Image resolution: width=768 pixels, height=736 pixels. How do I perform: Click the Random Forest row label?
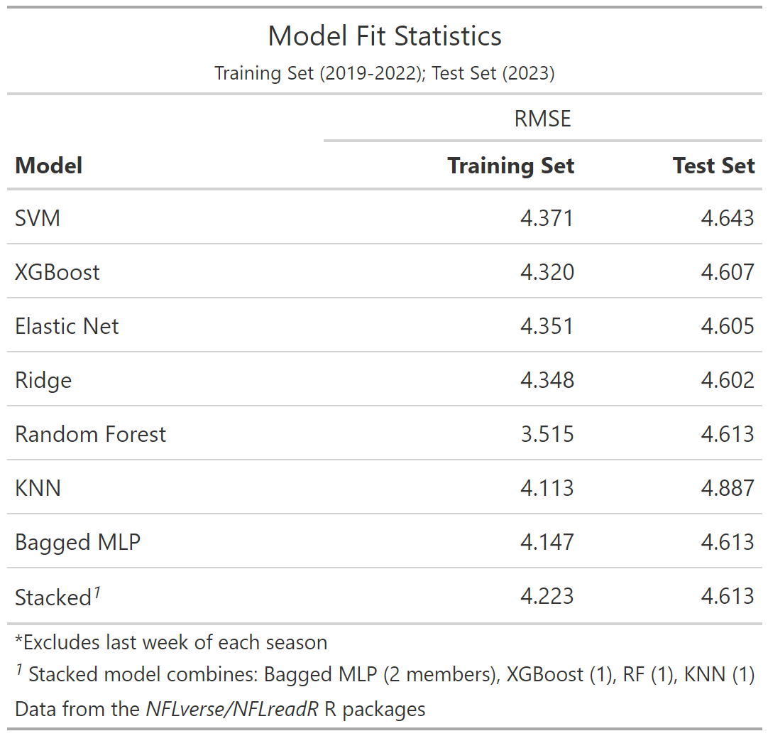coord(90,434)
